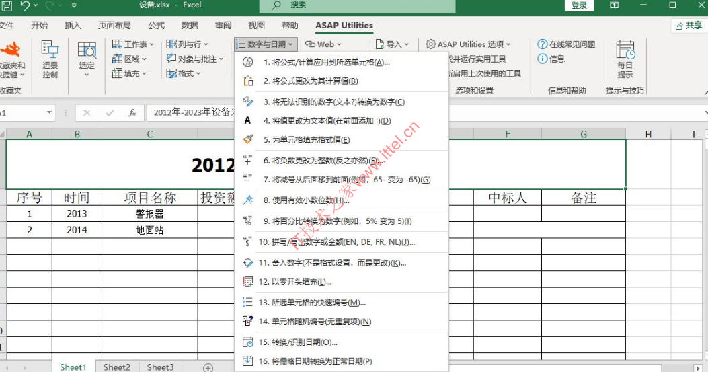Screen dimensions: 708x372
Task: Select the 备注 header cell
Action: pos(584,198)
